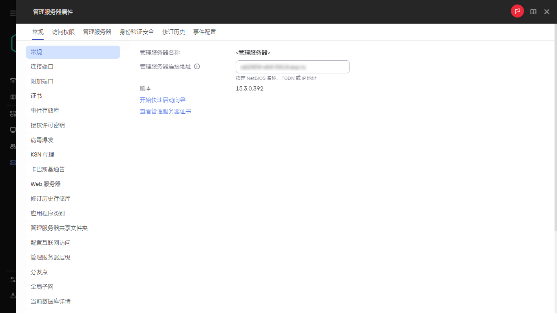The image size is (557, 313).
Task: Select the Devices monitor icon in sidebar
Action: (x=12, y=130)
